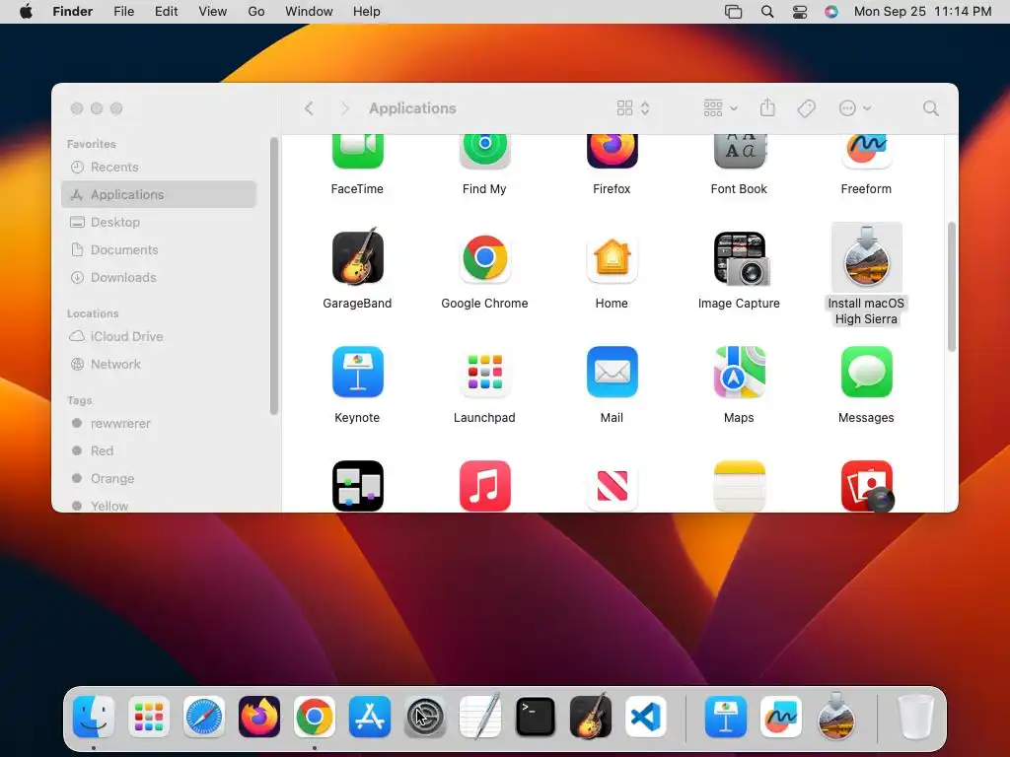The image size is (1010, 757).
Task: Click the Stage Manager menu bar icon
Action: point(733,12)
